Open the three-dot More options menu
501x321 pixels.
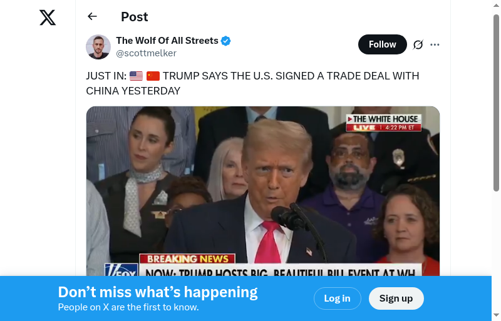(435, 44)
